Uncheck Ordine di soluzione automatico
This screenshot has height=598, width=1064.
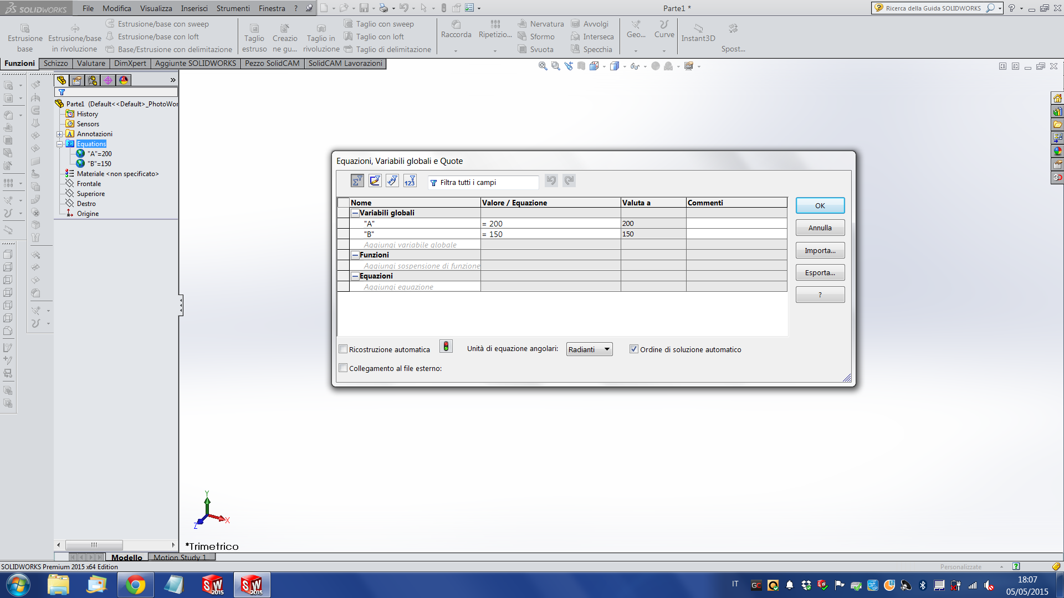(x=634, y=349)
